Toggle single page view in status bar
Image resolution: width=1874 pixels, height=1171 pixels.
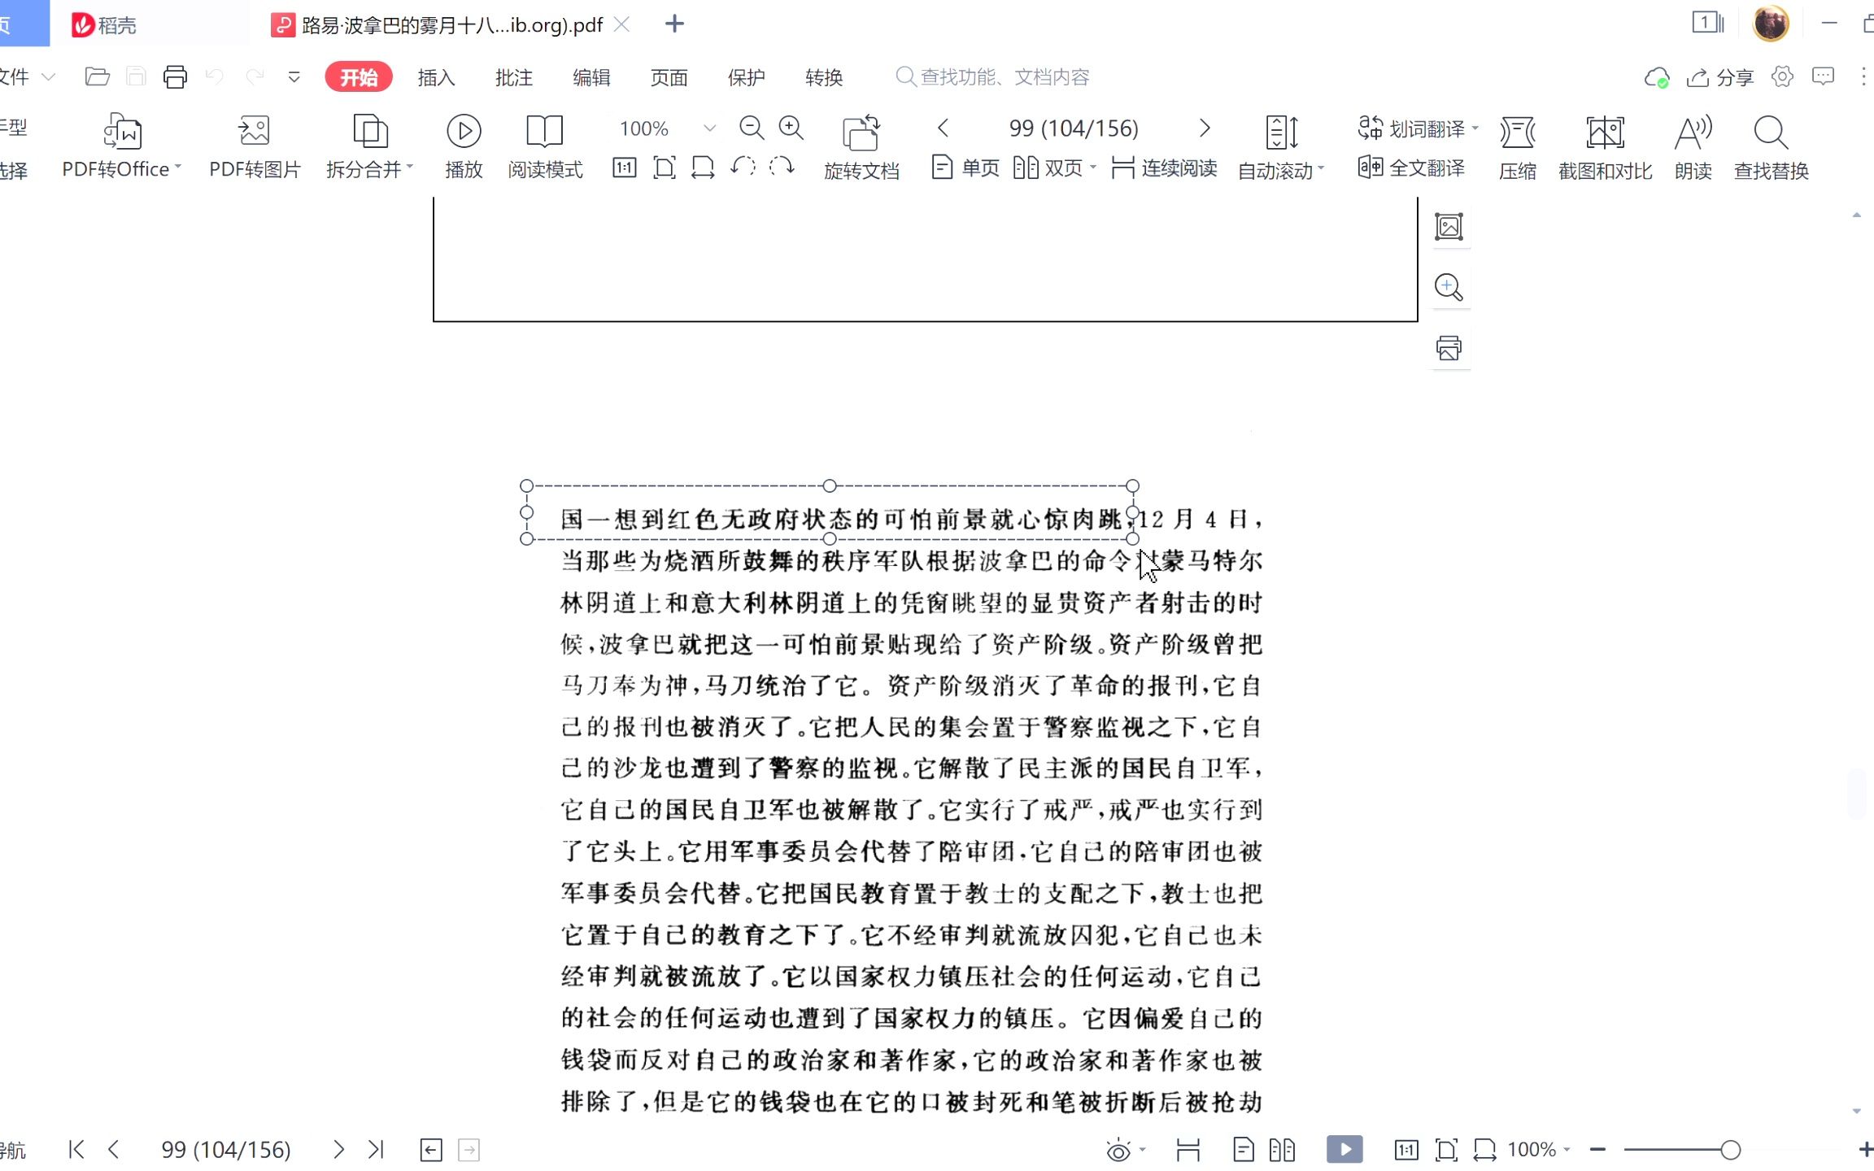pyautogui.click(x=1243, y=1150)
